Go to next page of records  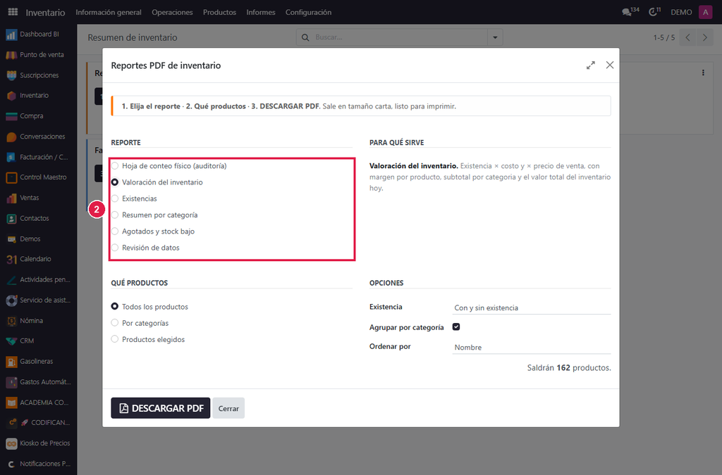point(704,38)
